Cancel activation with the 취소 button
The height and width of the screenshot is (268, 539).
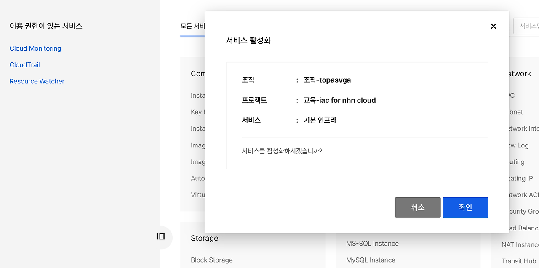click(x=418, y=207)
